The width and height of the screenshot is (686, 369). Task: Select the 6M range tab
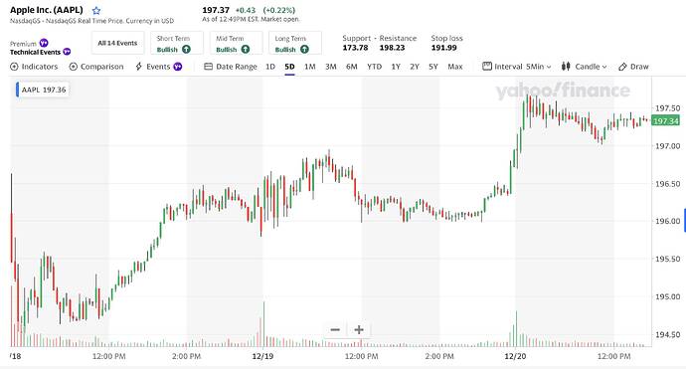352,67
